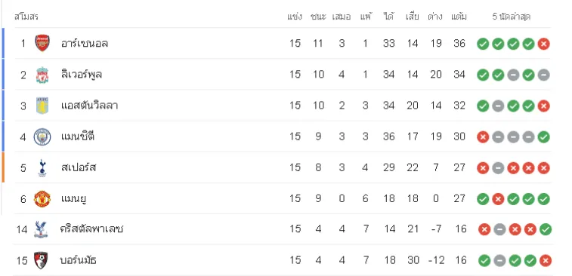The image size is (572, 276).
Task: Select the แมนยู team row name
Action: pyautogui.click(x=74, y=199)
